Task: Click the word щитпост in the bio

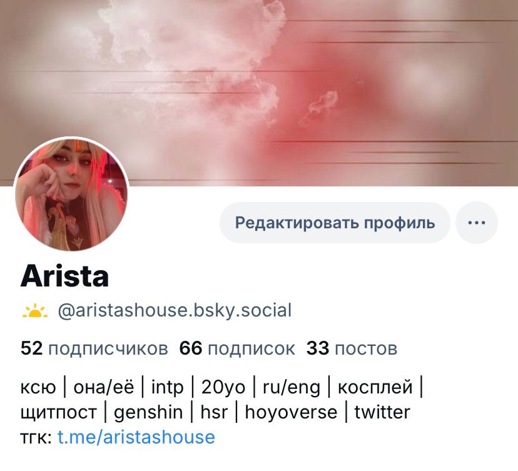Action: pos(58,412)
